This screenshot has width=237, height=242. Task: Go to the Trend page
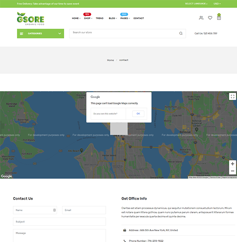coord(100,18)
